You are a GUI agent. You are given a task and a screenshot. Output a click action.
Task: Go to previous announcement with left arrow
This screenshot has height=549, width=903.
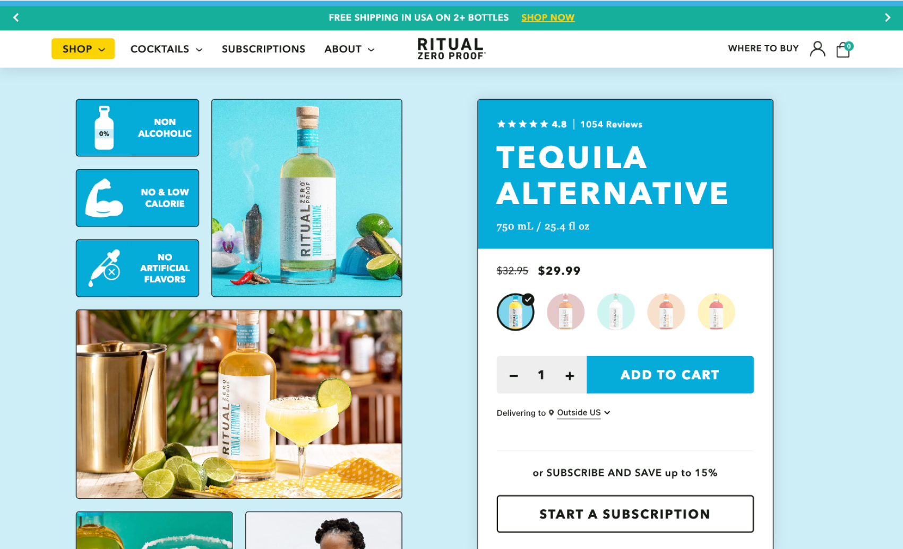[16, 17]
